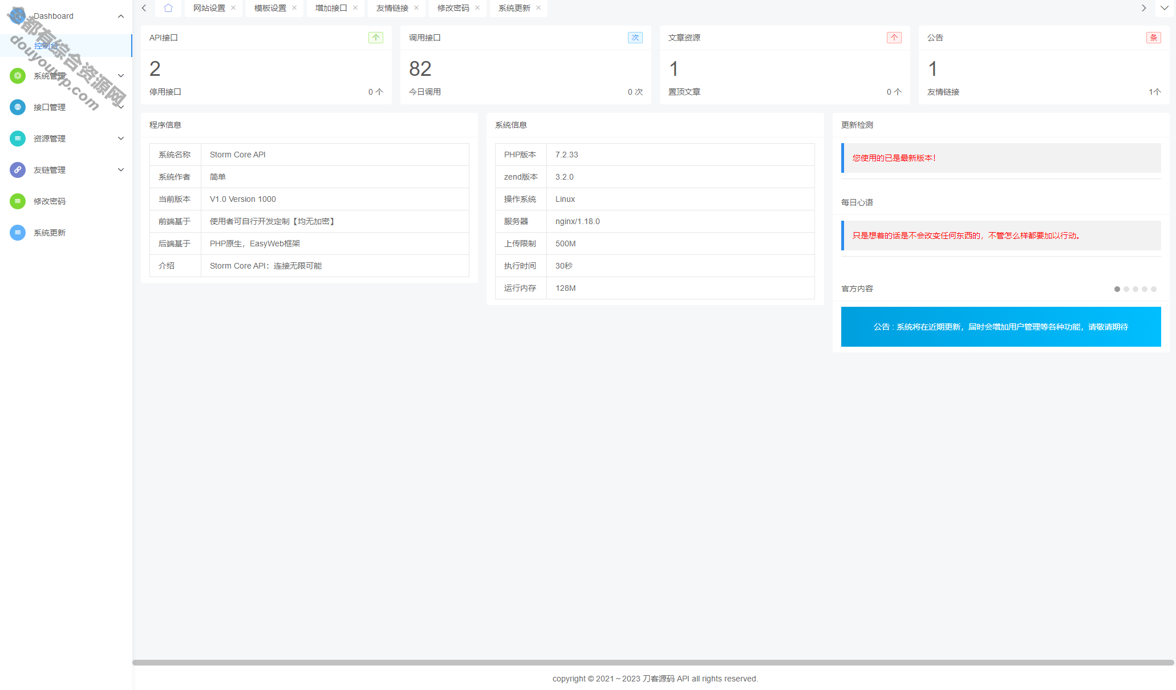The width and height of the screenshot is (1176, 690).
Task: Click the teal 资源管理 sidebar icon
Action: pos(18,139)
